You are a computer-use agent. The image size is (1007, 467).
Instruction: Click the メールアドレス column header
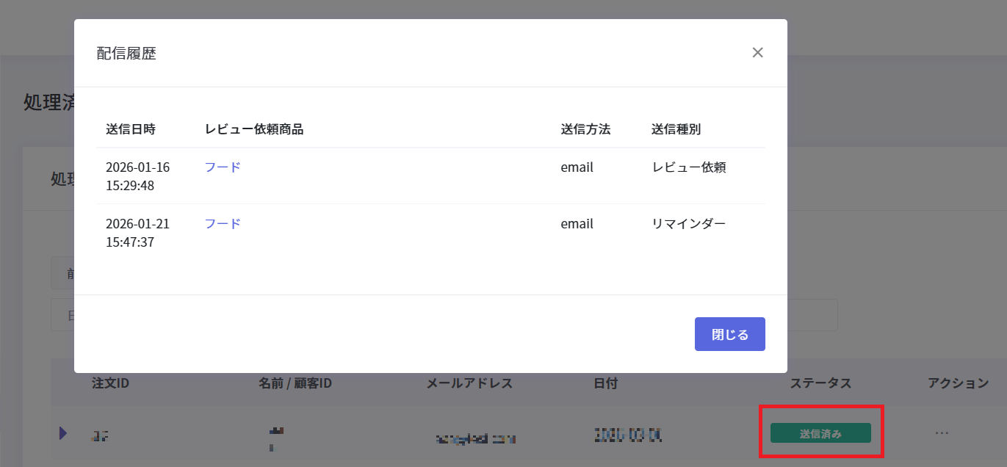click(x=469, y=383)
